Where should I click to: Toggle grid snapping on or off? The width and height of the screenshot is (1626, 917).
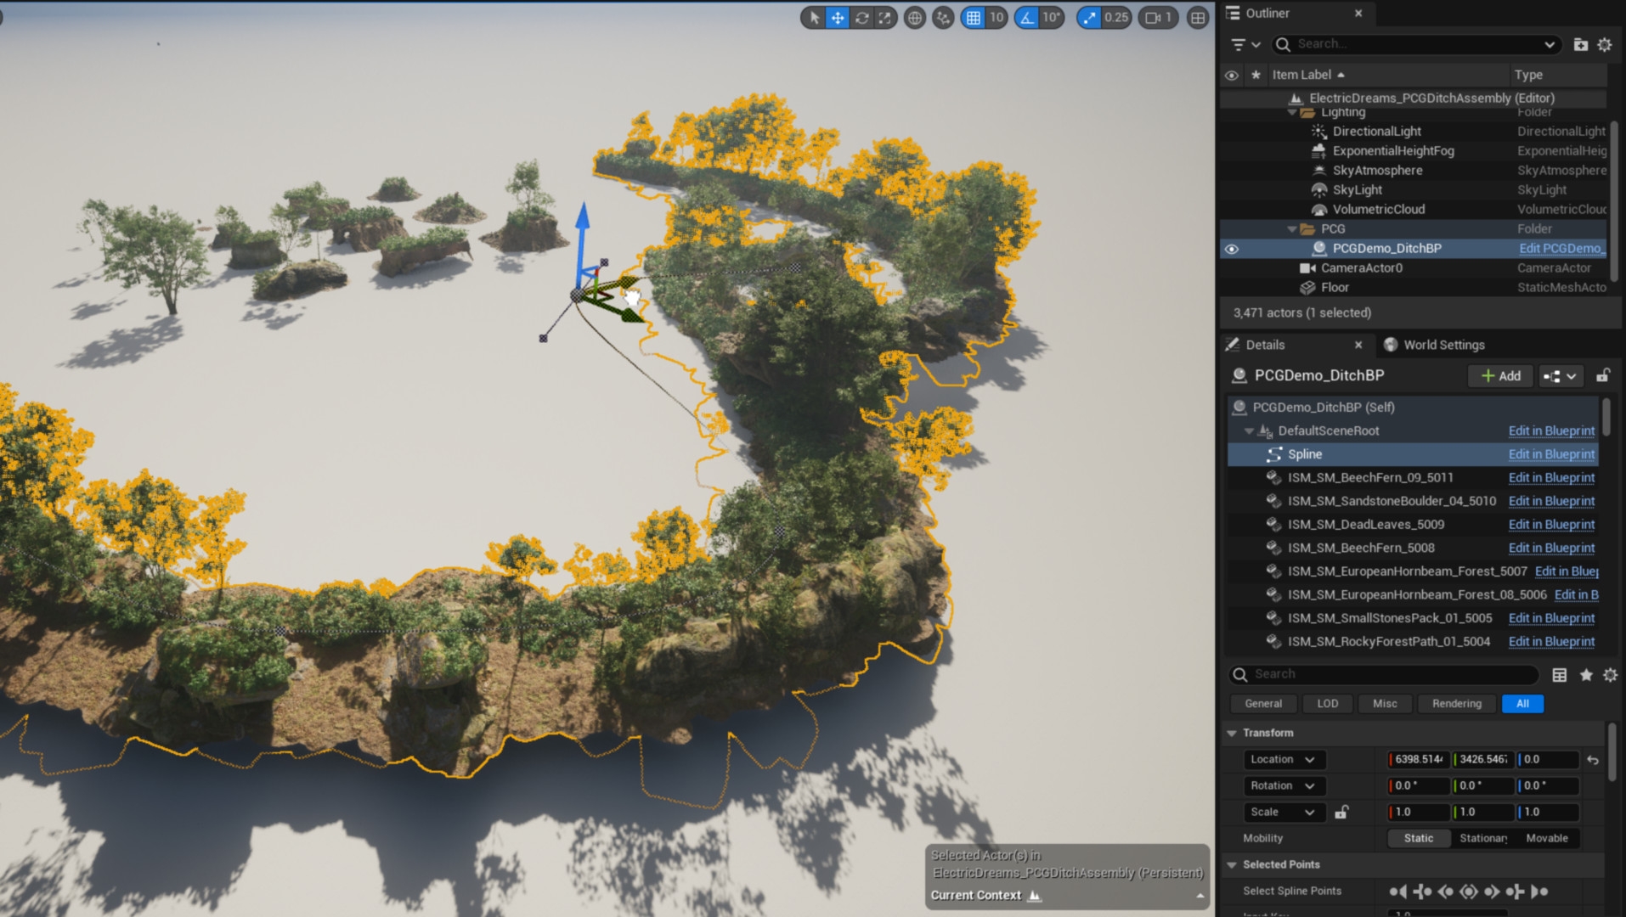[x=974, y=17]
